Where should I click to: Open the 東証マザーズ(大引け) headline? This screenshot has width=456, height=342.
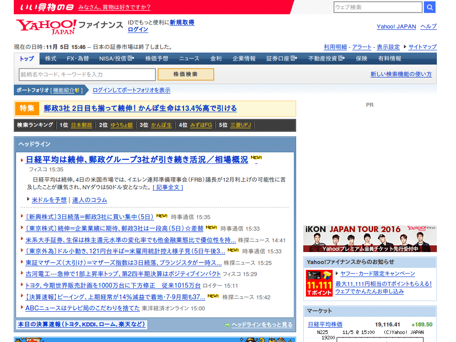point(124,263)
